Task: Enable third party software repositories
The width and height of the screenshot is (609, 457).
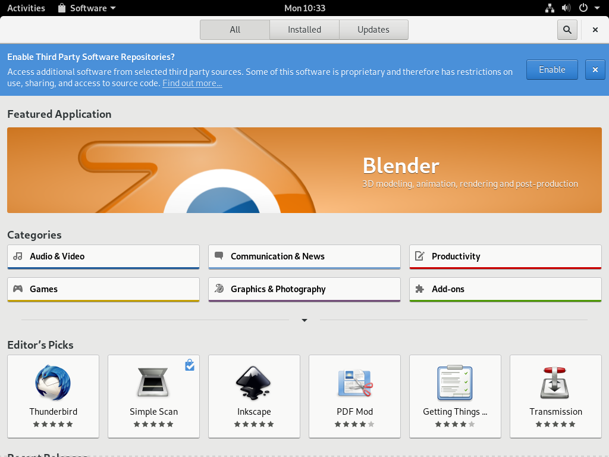Action: point(552,70)
